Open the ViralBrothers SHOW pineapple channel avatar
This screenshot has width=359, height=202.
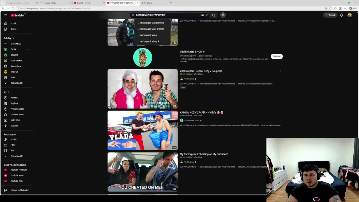click(x=142, y=58)
